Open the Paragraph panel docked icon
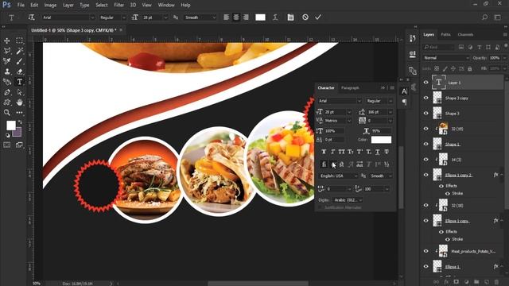 tap(404, 102)
